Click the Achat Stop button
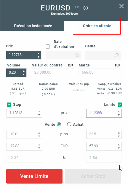The width and height of the screenshot is (128, 191). (93, 176)
